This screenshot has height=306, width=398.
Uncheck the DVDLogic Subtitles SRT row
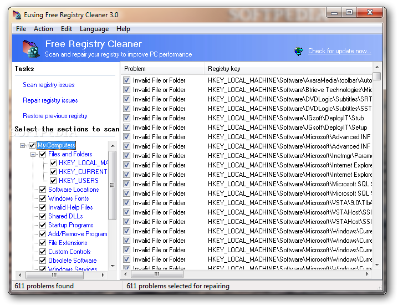[126, 99]
